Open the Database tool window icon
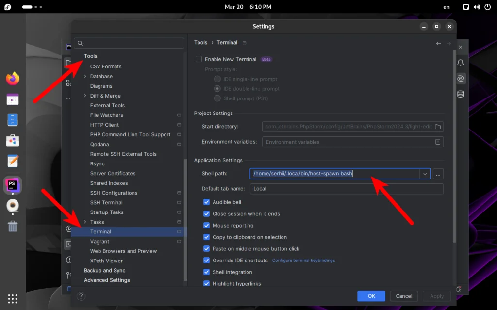497x310 pixels. coord(460,94)
